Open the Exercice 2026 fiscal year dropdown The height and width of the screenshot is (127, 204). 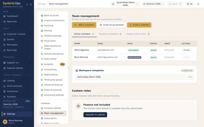coord(153,4)
